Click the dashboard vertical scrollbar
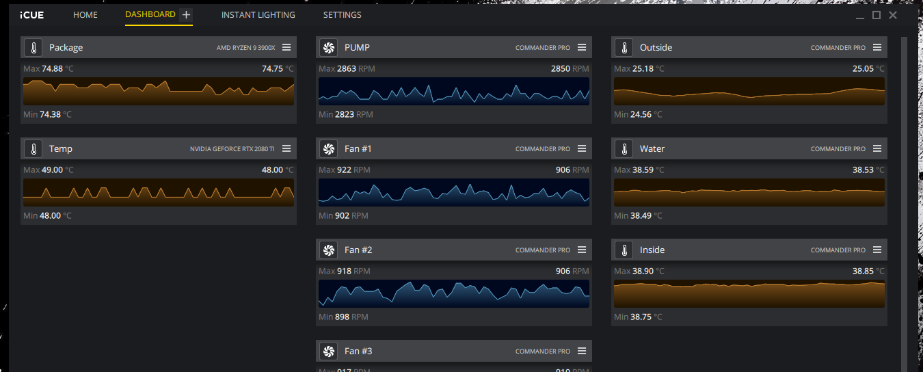The width and height of the screenshot is (923, 372). click(905, 204)
